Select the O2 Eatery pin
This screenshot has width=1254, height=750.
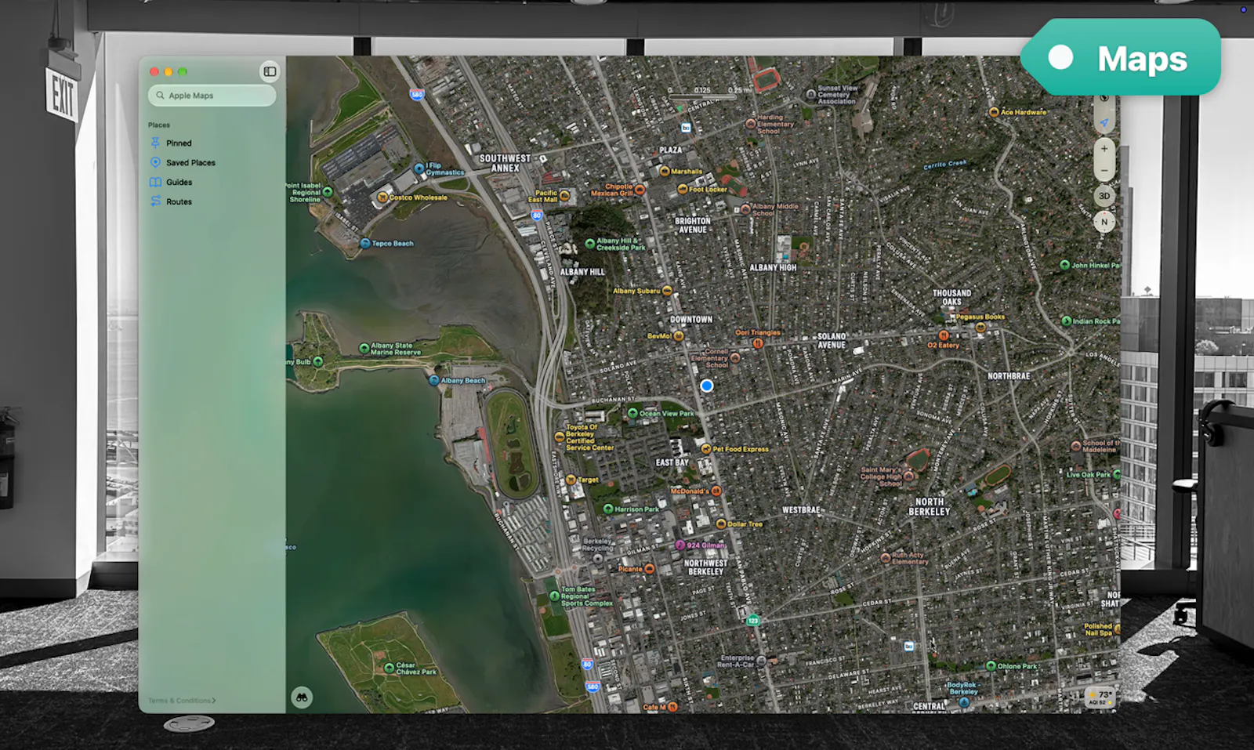[x=944, y=335]
